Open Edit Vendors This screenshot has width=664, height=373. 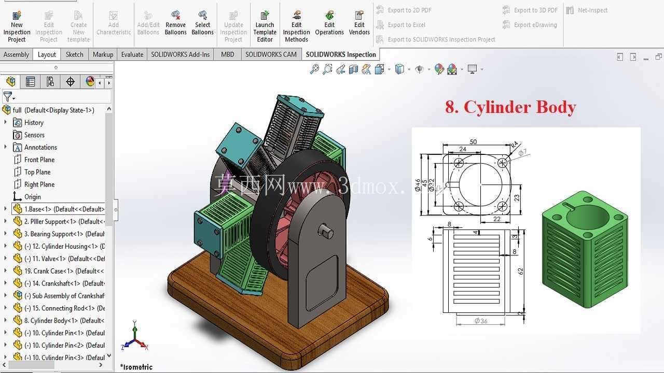[x=359, y=22]
